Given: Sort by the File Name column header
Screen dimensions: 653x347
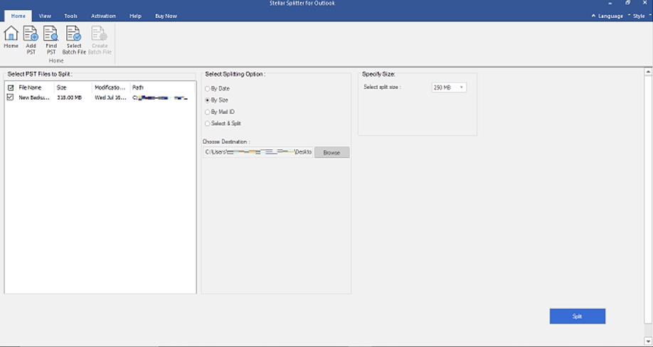Looking at the screenshot, I should 35,87.
